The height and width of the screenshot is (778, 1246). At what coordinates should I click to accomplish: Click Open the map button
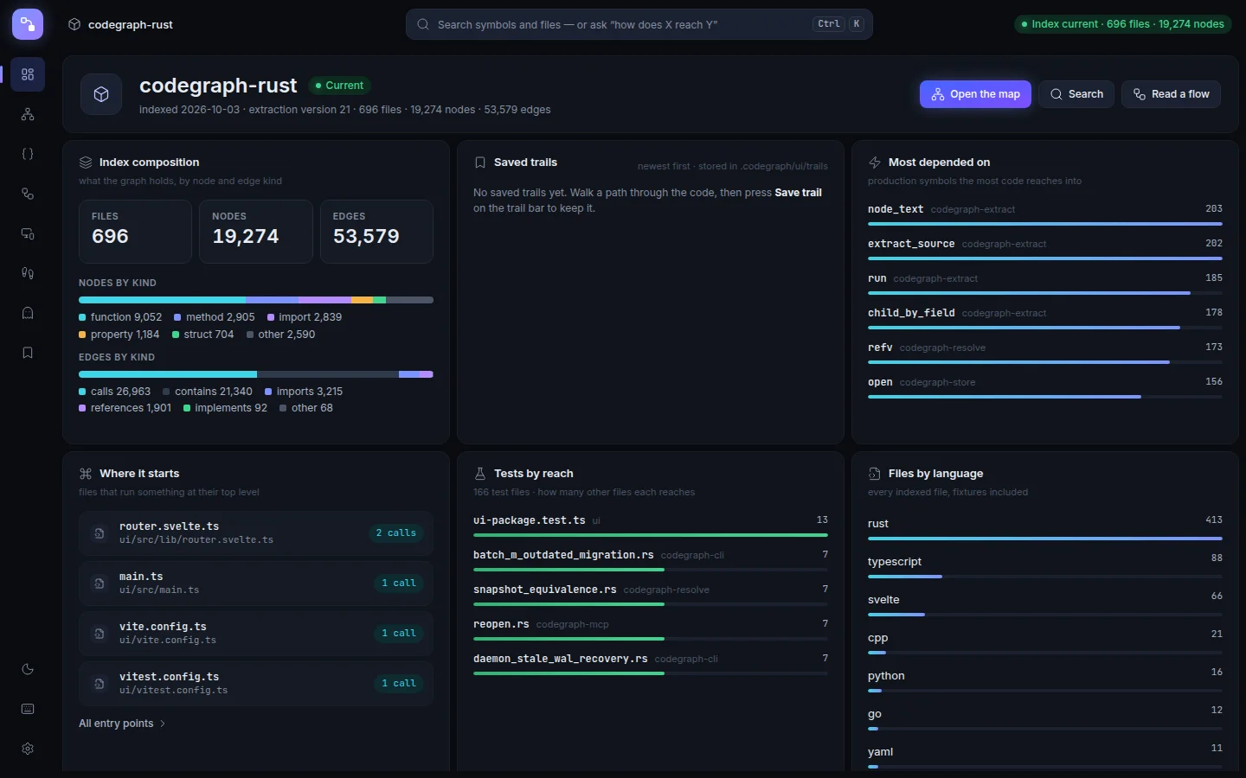pos(975,94)
